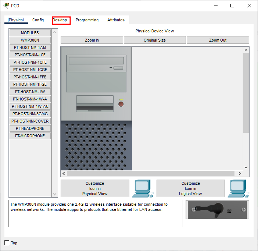The image size is (258, 251).
Task: Select the PT-HEADPHONE module
Action: point(30,128)
